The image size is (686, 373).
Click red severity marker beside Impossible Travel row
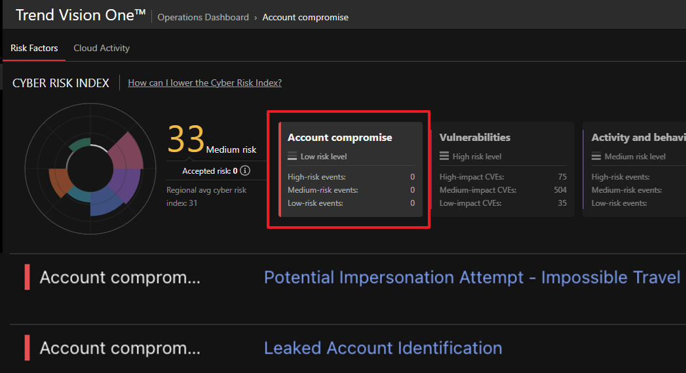click(x=27, y=277)
